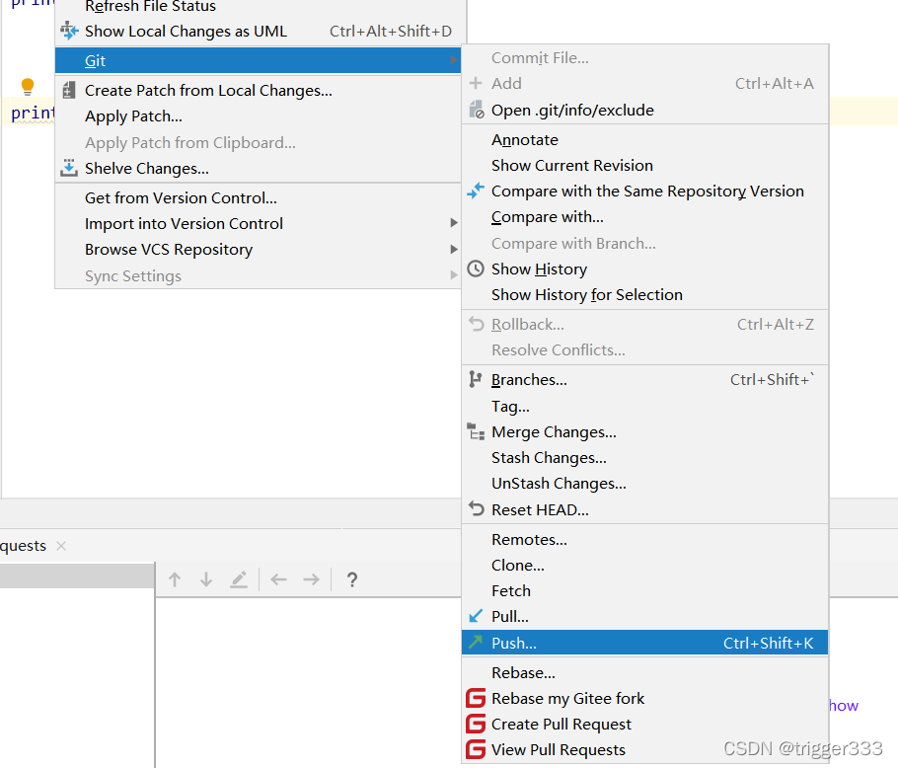Choose Get from Version Control...
Image resolution: width=898 pixels, height=768 pixels.
[258, 198]
